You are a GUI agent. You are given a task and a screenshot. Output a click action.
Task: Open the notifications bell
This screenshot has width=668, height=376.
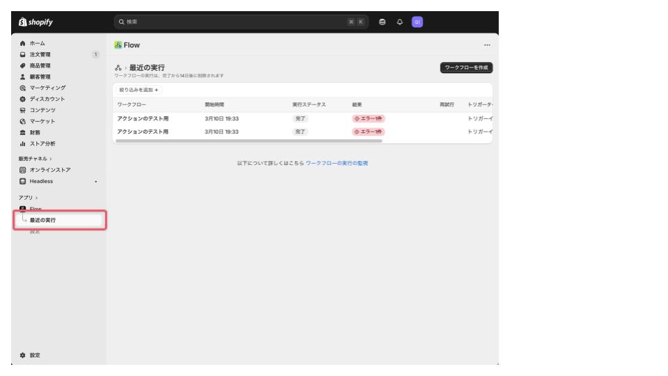click(399, 22)
